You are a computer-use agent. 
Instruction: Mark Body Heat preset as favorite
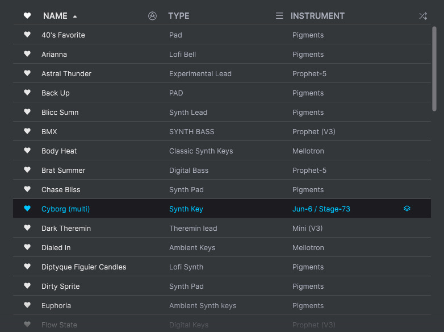coord(27,151)
